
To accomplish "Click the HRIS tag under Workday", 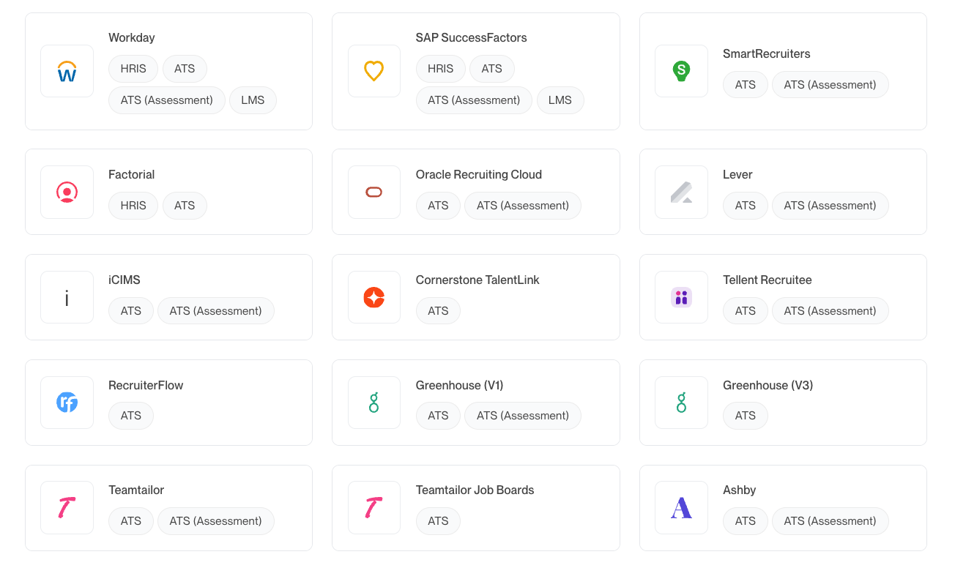I will pyautogui.click(x=133, y=69).
